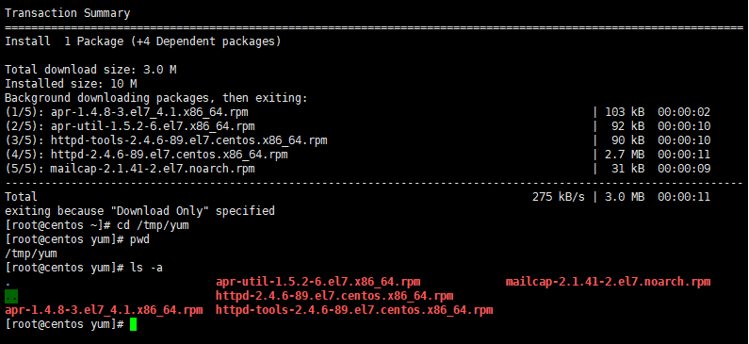This screenshot has width=749, height=344.
Task: Click the 'cd /tmp/yum' command line
Action: click(97, 225)
